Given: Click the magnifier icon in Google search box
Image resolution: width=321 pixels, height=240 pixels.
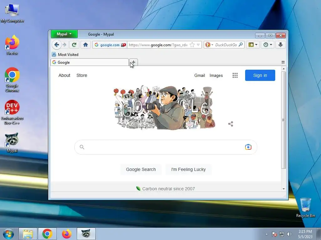Looking at the screenshot, I should [x=82, y=147].
